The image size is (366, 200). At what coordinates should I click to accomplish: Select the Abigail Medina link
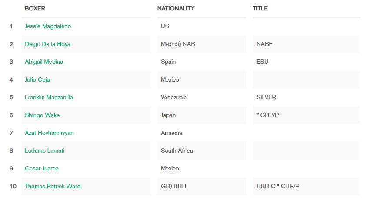(44, 62)
